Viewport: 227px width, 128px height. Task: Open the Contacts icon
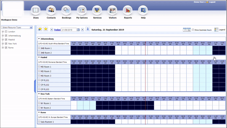click(x=51, y=10)
